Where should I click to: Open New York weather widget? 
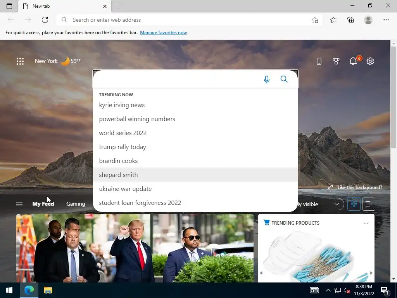[x=58, y=61]
